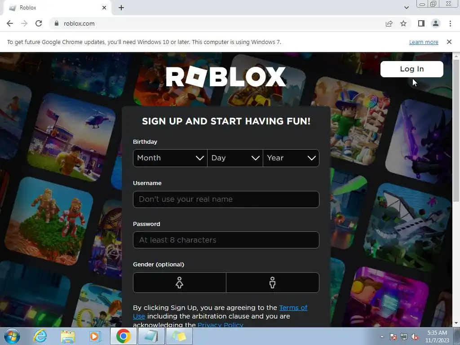Go back using the browser back arrow
The height and width of the screenshot is (345, 460).
point(10,23)
